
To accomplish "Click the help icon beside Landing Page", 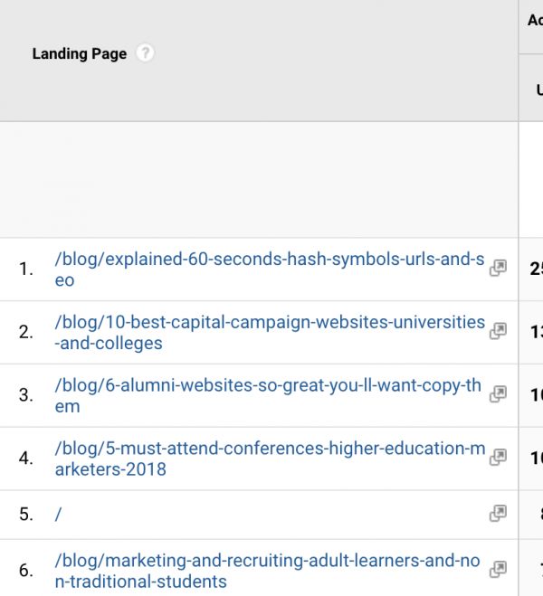I will pyautogui.click(x=145, y=53).
